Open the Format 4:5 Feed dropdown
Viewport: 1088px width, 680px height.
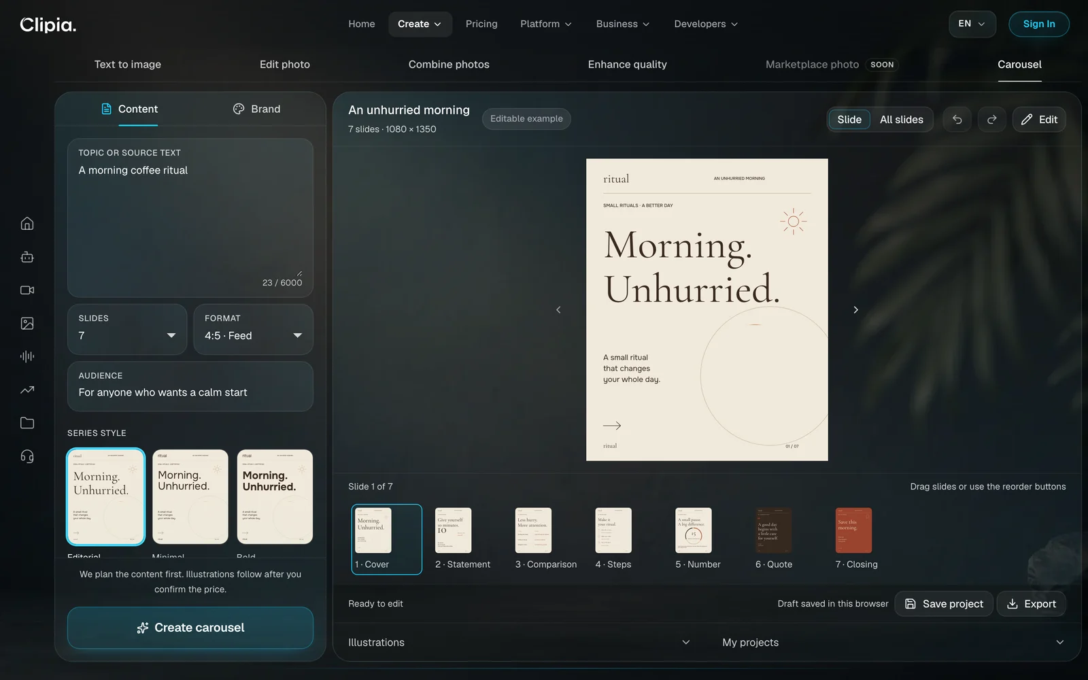254,329
